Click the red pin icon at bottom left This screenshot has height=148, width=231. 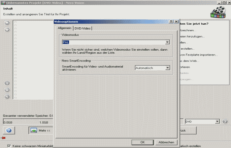[x=4, y=138]
